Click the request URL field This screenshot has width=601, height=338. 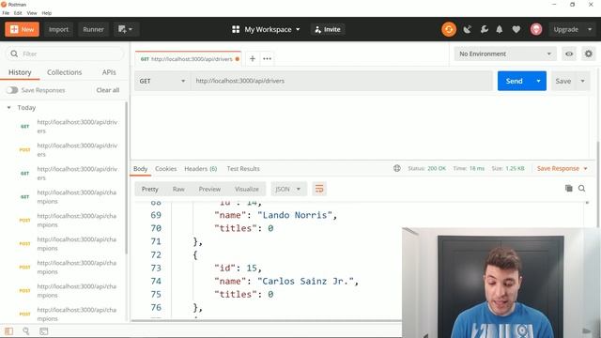(341, 81)
